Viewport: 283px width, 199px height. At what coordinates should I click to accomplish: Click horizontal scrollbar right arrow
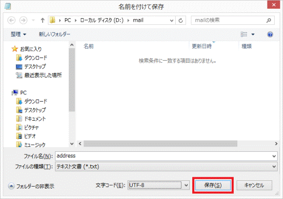click(276, 144)
